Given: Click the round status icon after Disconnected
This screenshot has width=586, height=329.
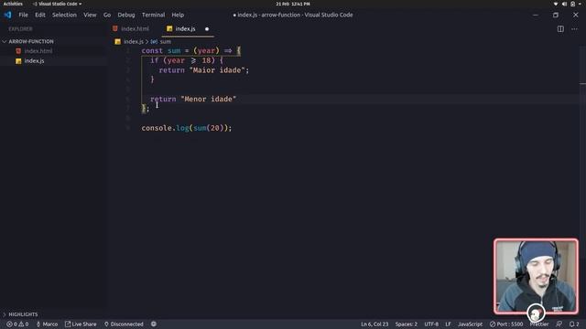Looking at the screenshot, I should [154, 324].
